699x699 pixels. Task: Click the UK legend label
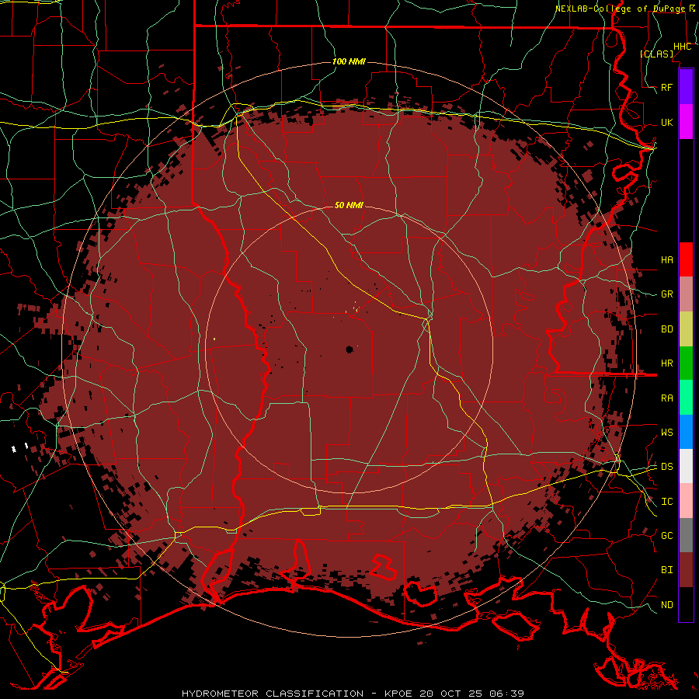[x=666, y=122]
